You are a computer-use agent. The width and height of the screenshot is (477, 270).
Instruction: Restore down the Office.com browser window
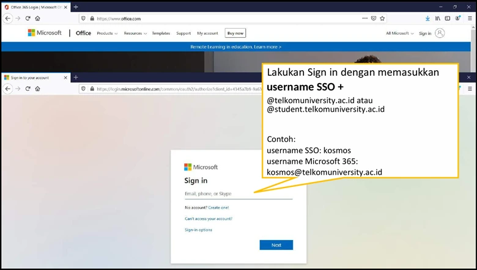455,7
